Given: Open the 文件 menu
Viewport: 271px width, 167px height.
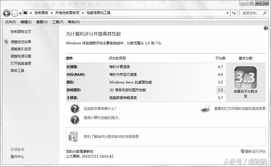Looking at the screenshot, I should [11, 22].
